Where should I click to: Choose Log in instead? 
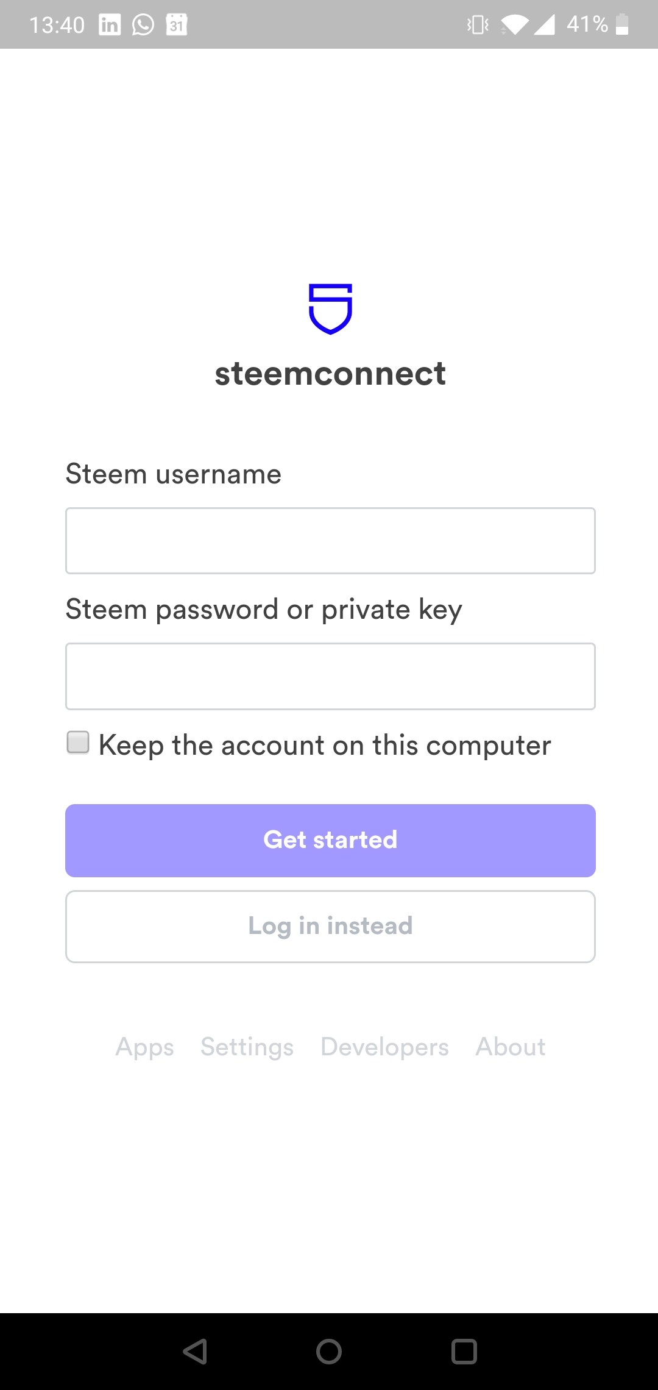tap(330, 927)
